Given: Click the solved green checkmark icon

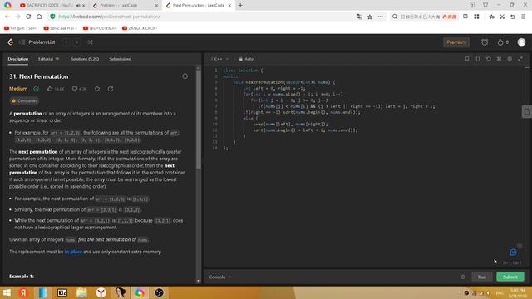Looking at the screenshot, I should tap(37, 89).
